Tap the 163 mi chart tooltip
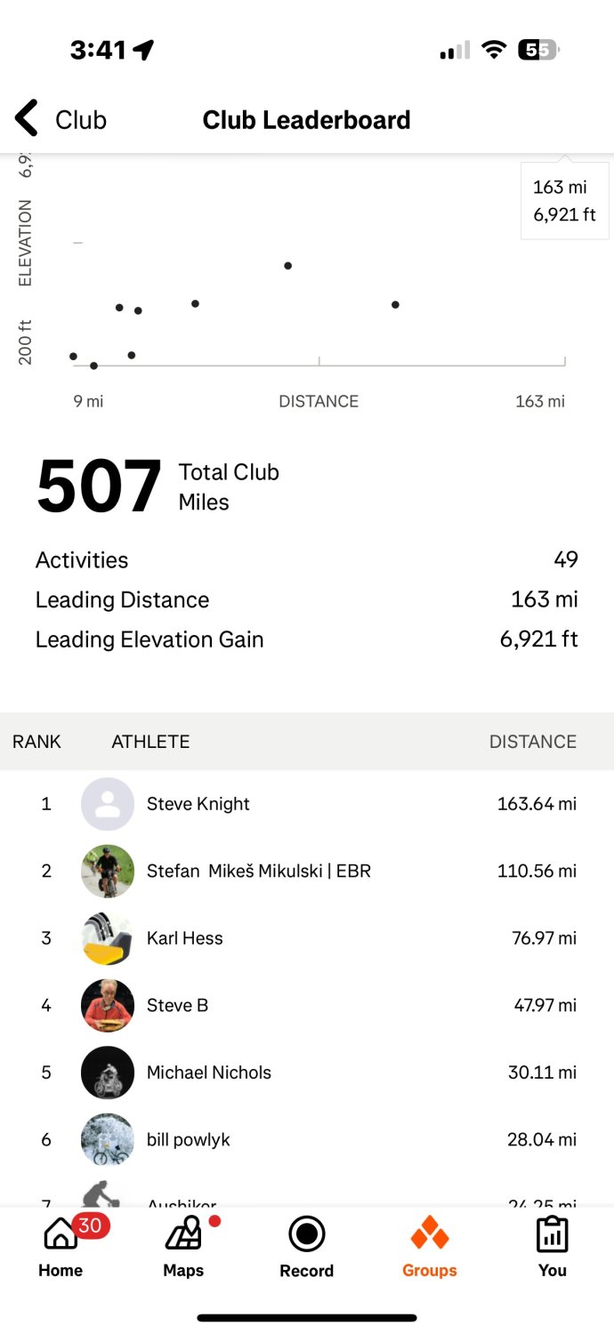The image size is (614, 1334). point(564,201)
